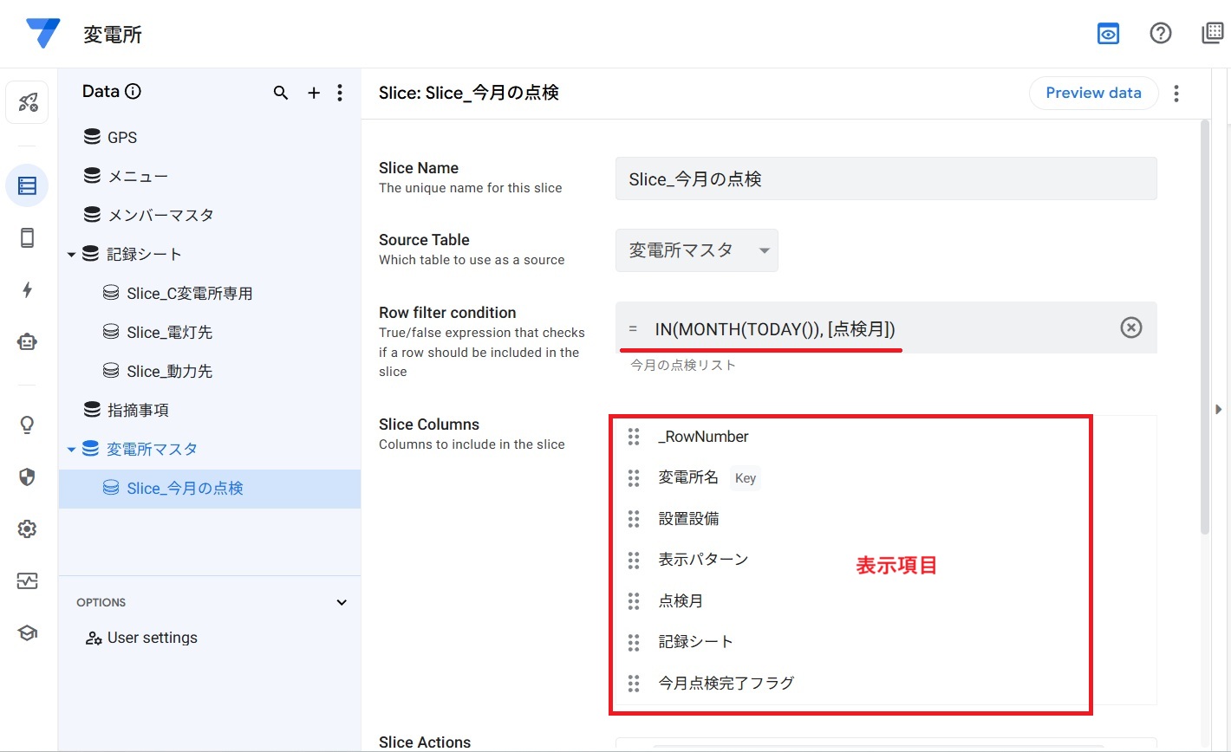Open the Settings gear icon in sidebar

point(27,528)
